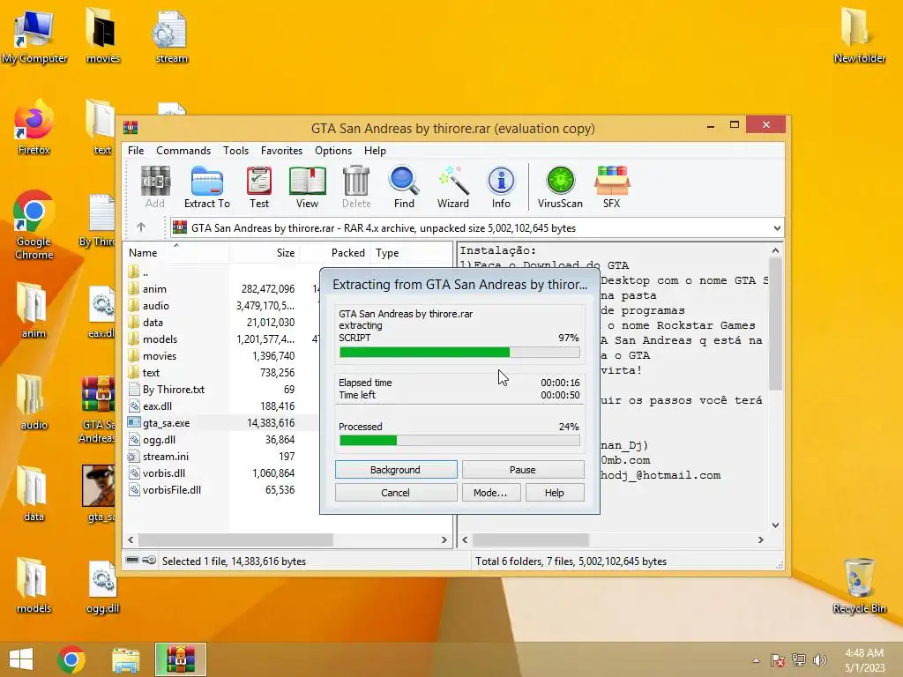Sort file list by Name column

(x=175, y=253)
